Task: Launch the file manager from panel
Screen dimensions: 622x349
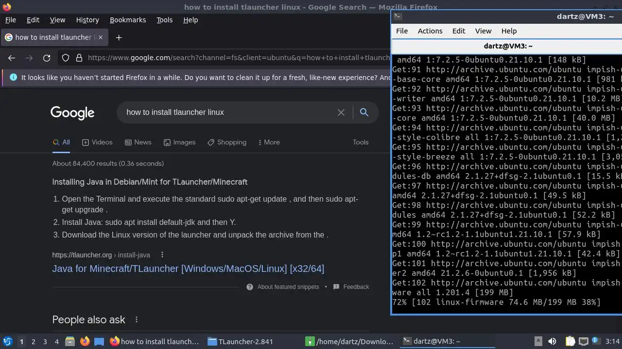Action: click(x=69, y=341)
